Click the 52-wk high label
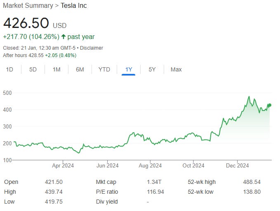This screenshot has width=280, height=211. (x=202, y=182)
